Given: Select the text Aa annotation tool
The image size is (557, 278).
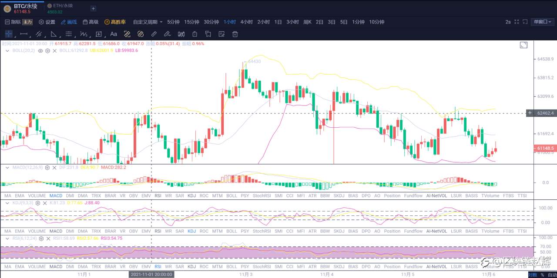Looking at the screenshot, I should pyautogui.click(x=114, y=34).
